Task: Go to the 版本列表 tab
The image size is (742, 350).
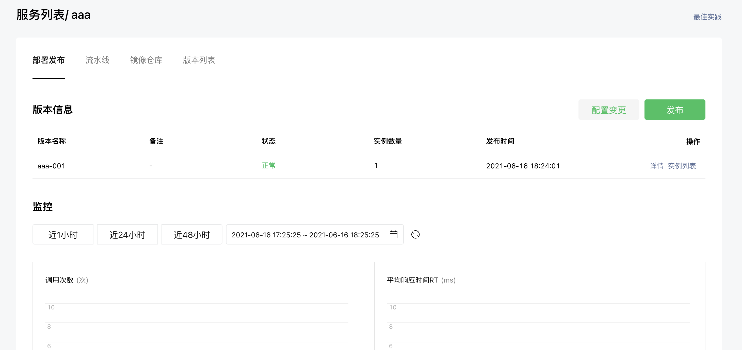Action: 199,60
